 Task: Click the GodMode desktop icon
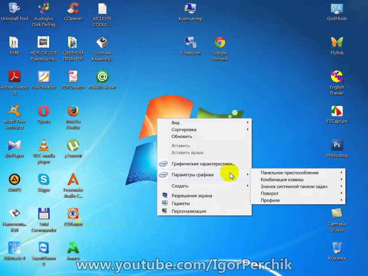(x=337, y=8)
